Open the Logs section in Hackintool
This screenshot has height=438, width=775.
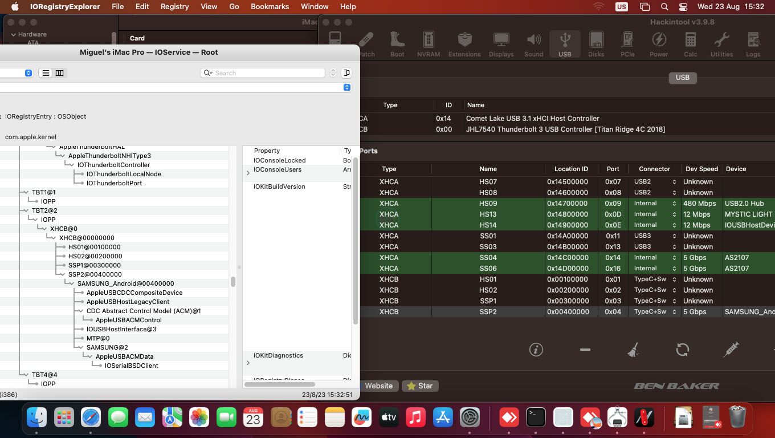[x=753, y=44]
